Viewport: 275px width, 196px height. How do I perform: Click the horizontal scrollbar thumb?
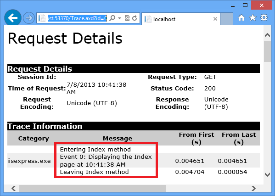(x=93, y=189)
